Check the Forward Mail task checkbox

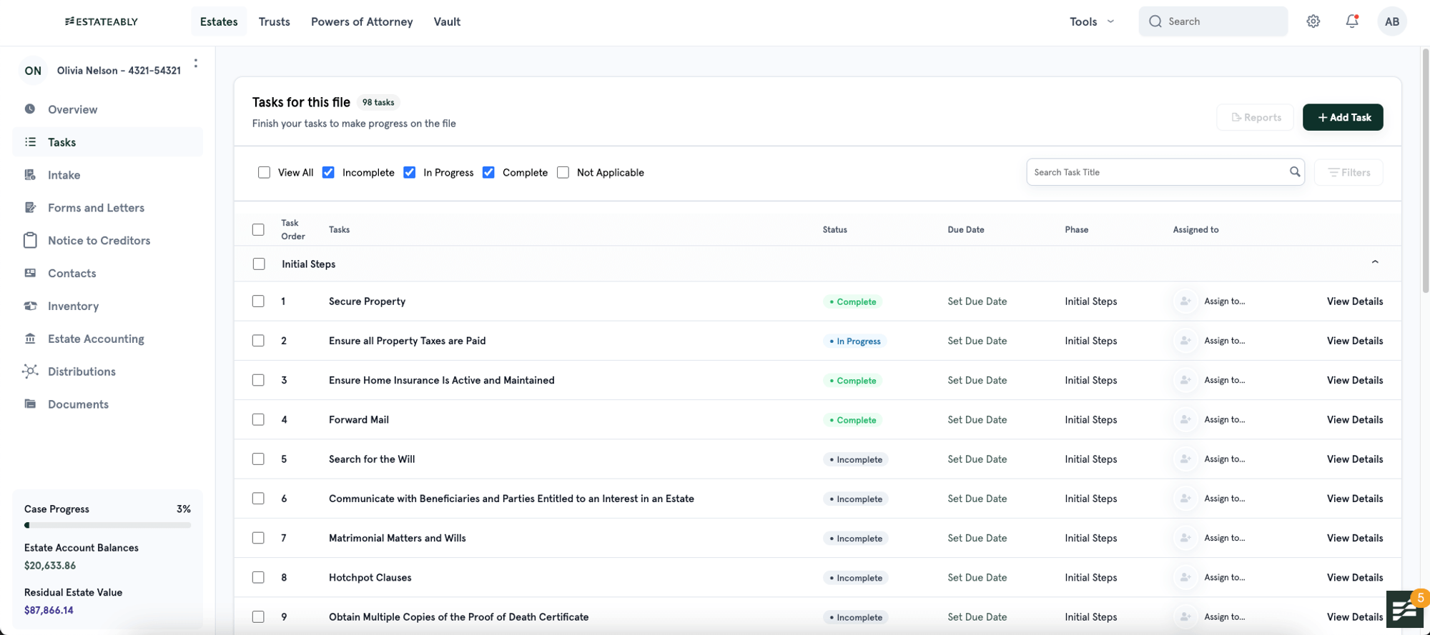coord(258,420)
